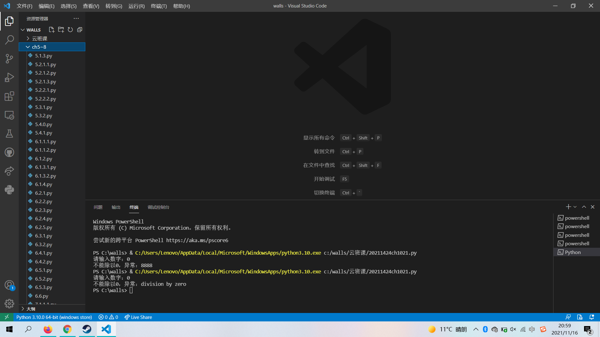Open the new terminal dropdown arrow
Viewport: 600px width, 337px height.
(575, 207)
